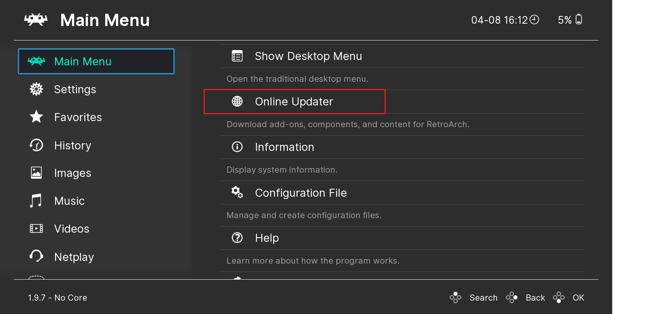
Task: Click 'Learn more about how the program works.'
Action: click(x=313, y=261)
